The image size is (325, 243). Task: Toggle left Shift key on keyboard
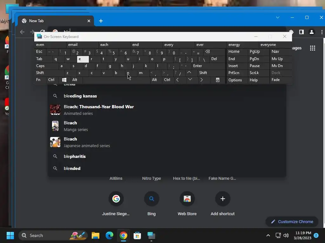tap(49, 73)
